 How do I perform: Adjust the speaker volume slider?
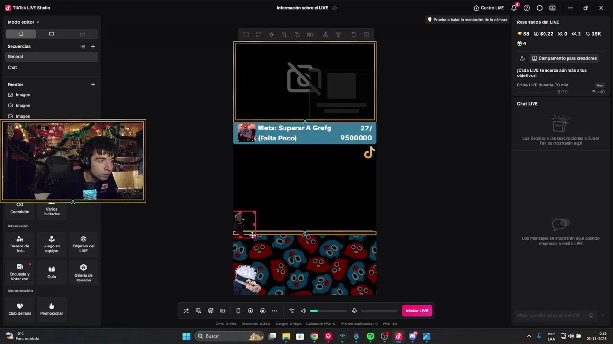(328, 311)
